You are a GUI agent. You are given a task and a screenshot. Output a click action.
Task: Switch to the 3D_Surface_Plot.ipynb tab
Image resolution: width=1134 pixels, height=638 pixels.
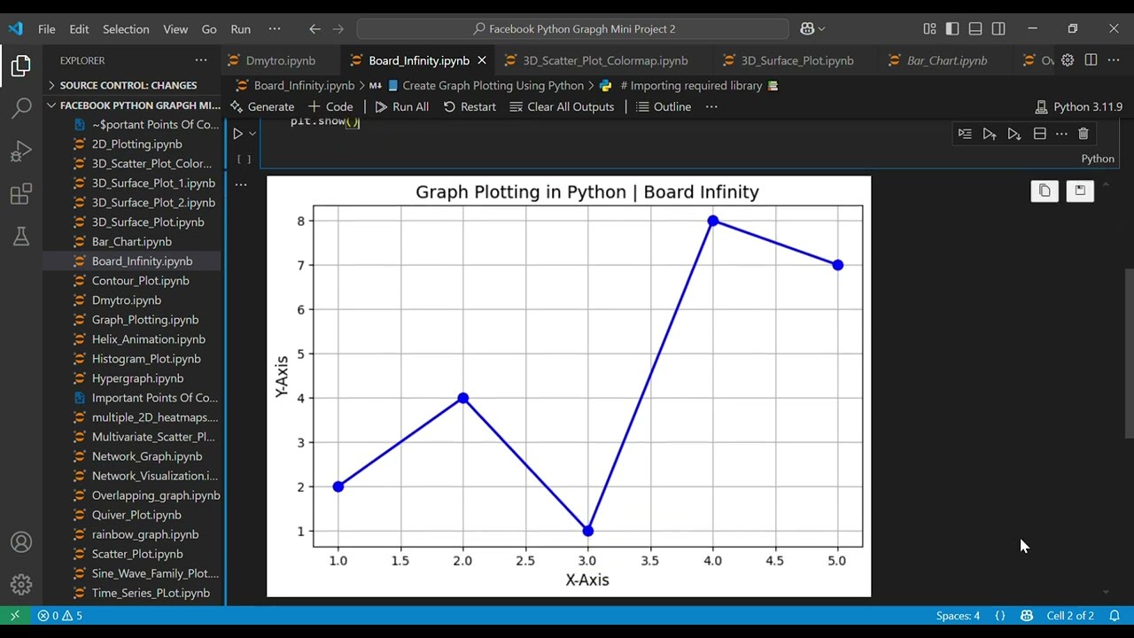797,60
